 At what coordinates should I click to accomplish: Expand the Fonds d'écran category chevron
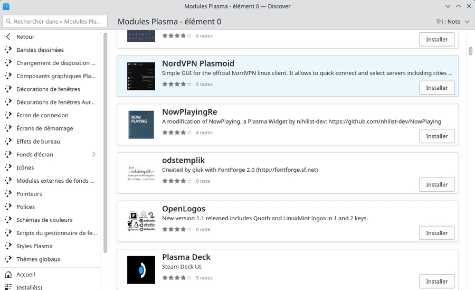point(94,155)
